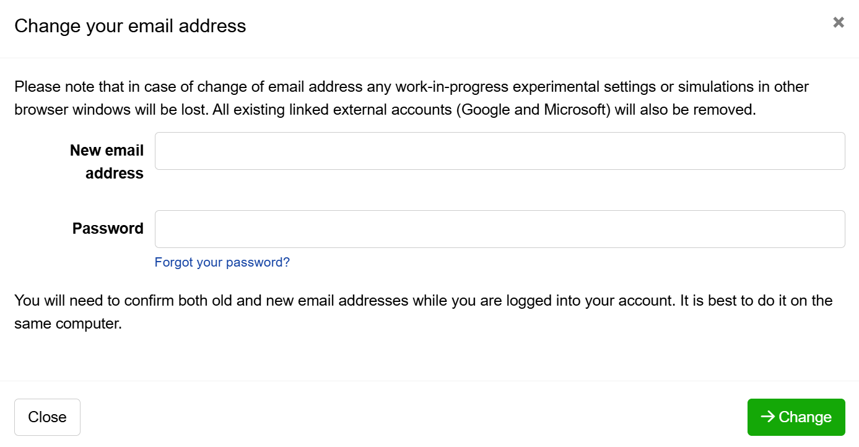This screenshot has width=859, height=447.
Task: Click Close to cancel changing your email
Action: click(x=47, y=417)
